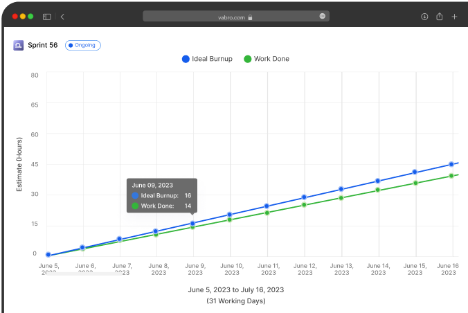Click the Sprint 56 purple app icon
468x313 pixels.
[18, 45]
